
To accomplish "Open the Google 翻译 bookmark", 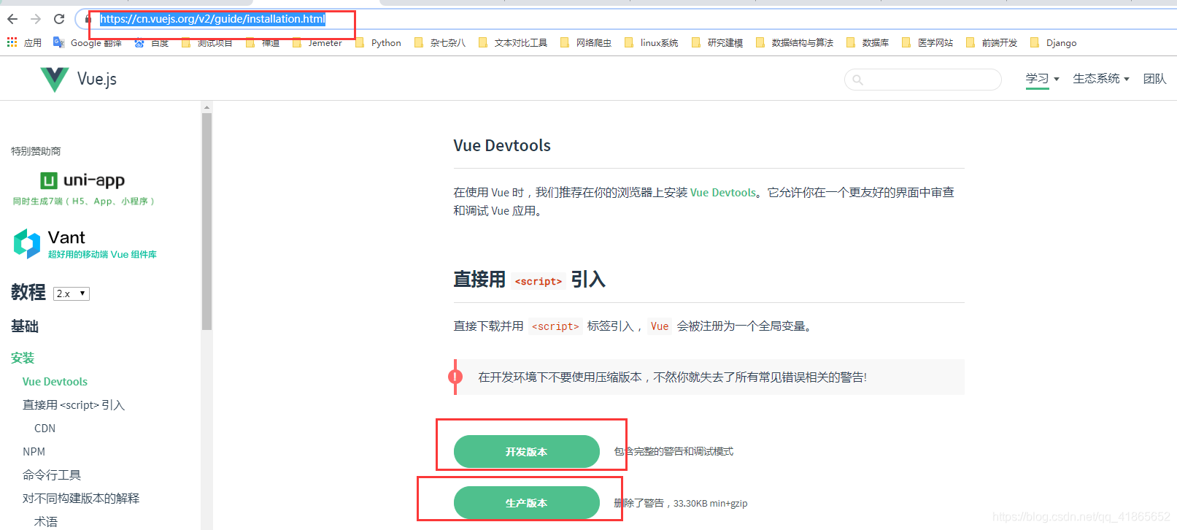I will pyautogui.click(x=88, y=43).
